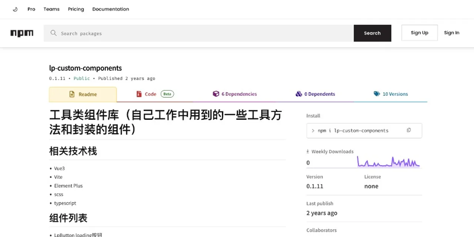Screen dimensions: 474x237
Task: Click the Weekly Downloads arrow icon
Action: (308, 151)
